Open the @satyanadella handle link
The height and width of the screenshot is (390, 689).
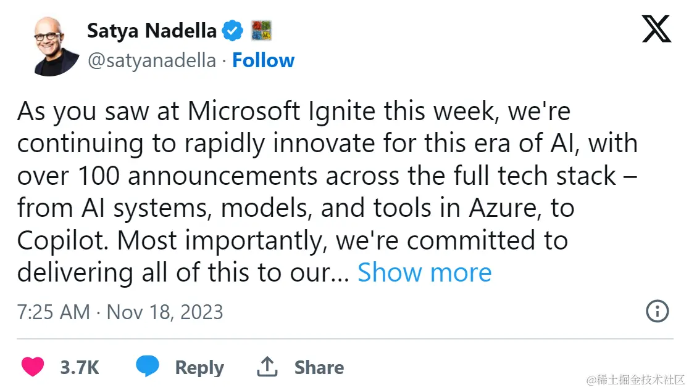(152, 60)
